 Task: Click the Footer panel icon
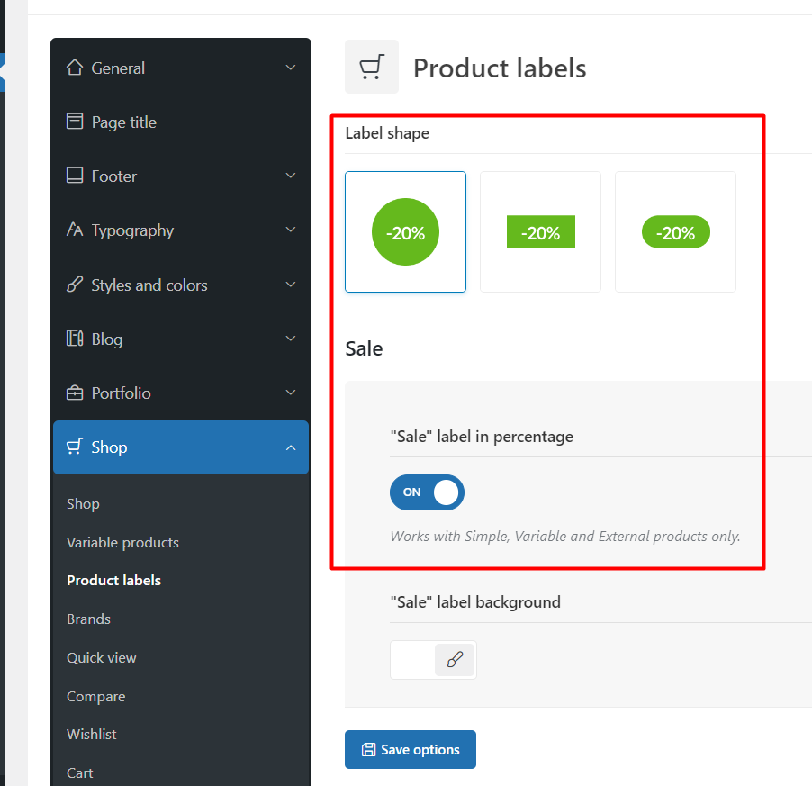[x=75, y=176]
